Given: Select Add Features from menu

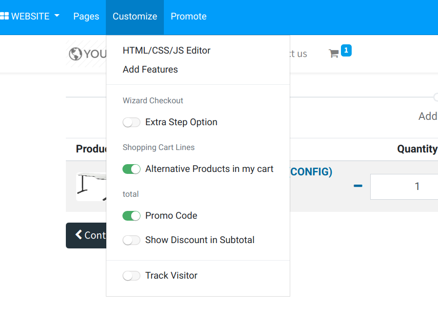Looking at the screenshot, I should pos(150,70).
